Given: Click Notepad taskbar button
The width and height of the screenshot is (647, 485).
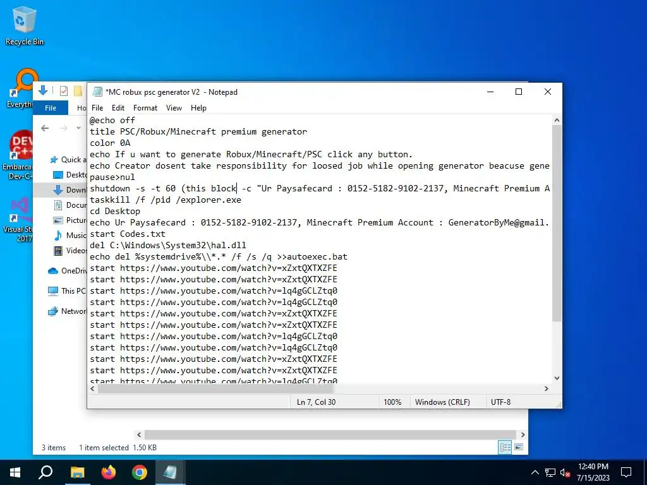Looking at the screenshot, I should click(170, 472).
